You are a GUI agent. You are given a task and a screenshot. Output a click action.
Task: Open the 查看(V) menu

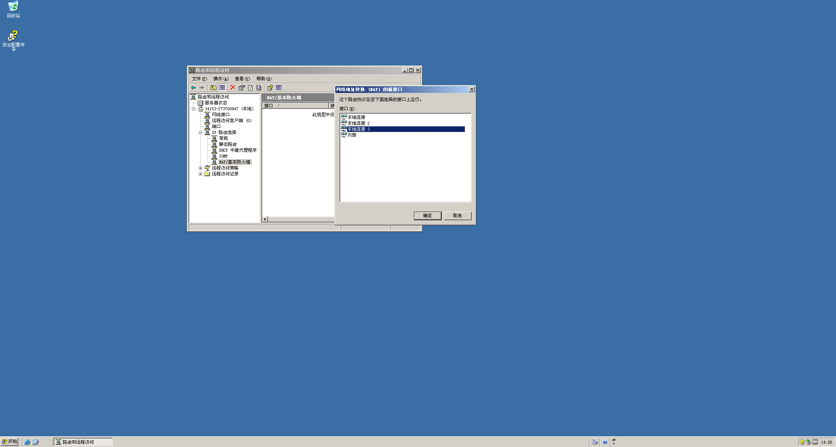[242, 79]
